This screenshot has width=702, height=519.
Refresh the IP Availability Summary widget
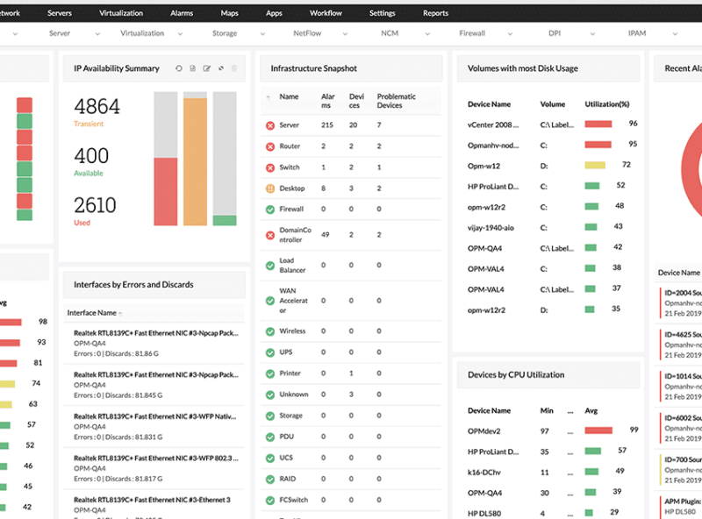(179, 68)
